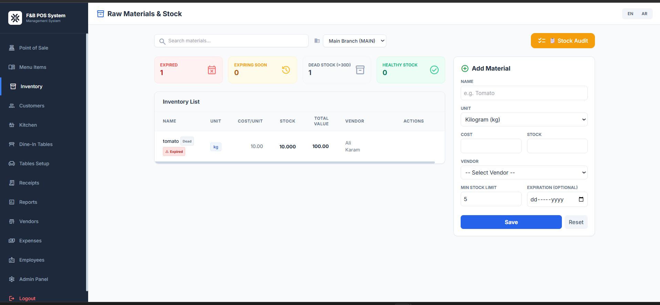Click the Dine-In Tables icon
Viewport: 660px width, 305px height.
pyautogui.click(x=12, y=144)
